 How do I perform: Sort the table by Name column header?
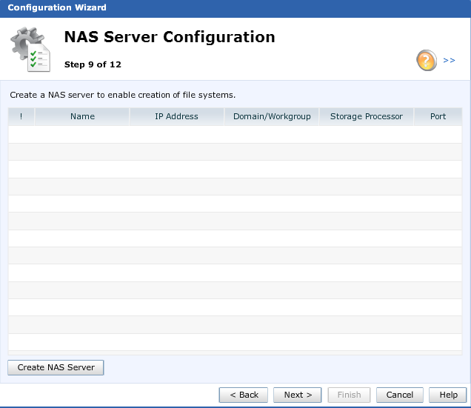(x=82, y=116)
